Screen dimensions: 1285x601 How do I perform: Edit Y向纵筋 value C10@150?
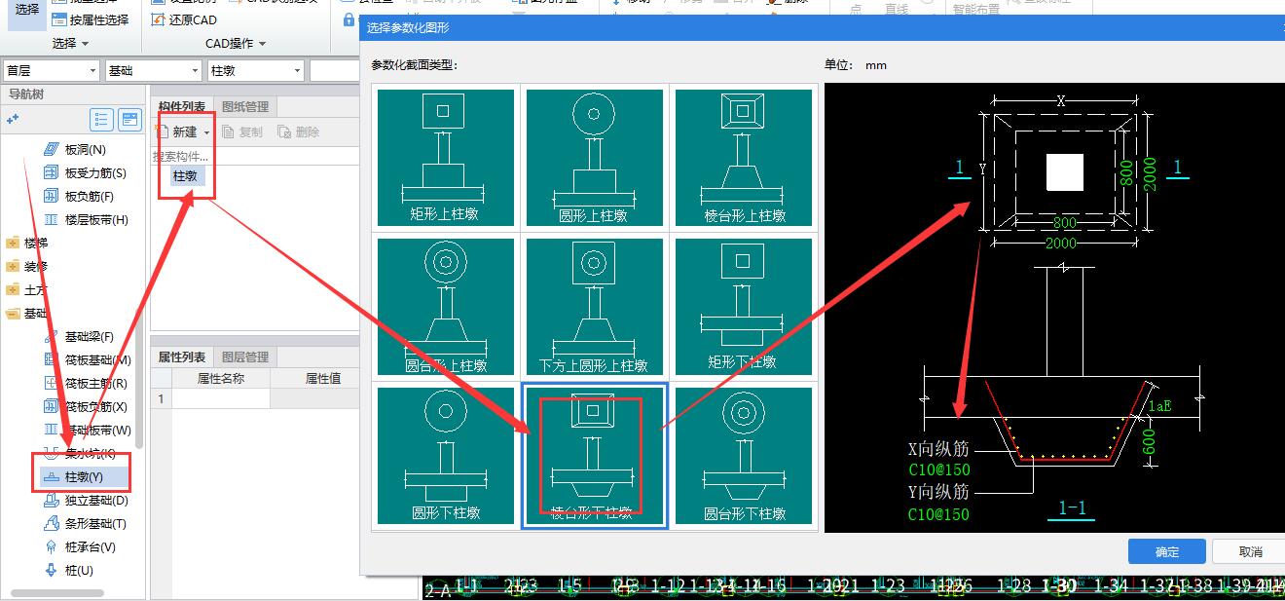[938, 514]
